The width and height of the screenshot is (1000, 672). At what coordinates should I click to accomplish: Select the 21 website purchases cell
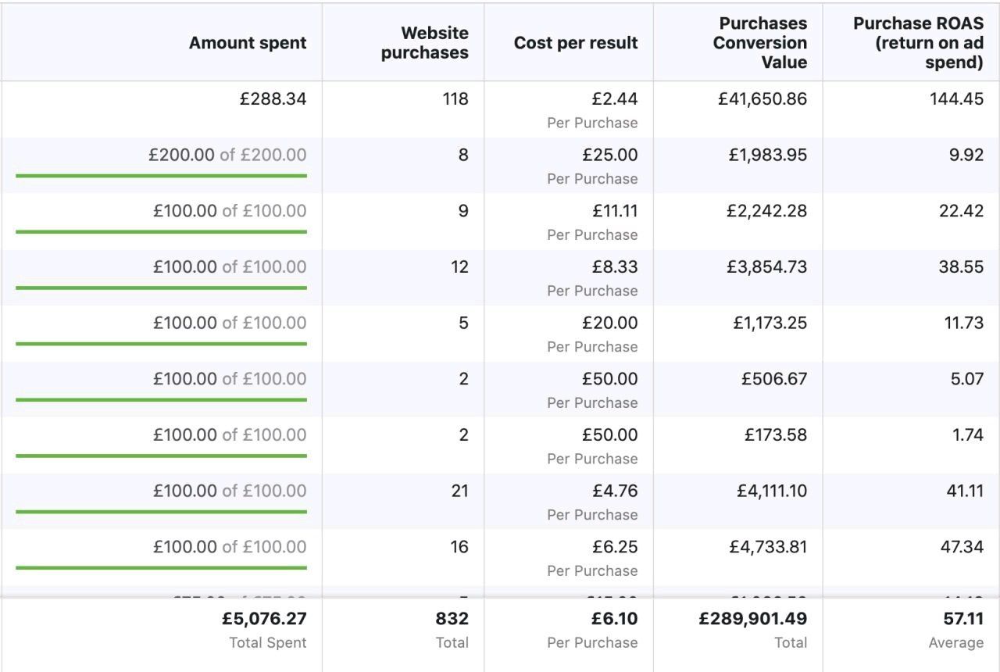[459, 491]
